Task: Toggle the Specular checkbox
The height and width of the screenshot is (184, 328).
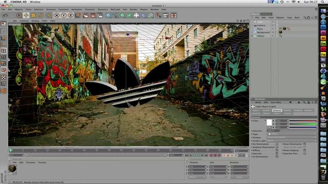Action: point(277,153)
